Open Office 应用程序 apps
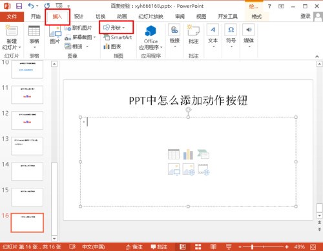 point(151,37)
